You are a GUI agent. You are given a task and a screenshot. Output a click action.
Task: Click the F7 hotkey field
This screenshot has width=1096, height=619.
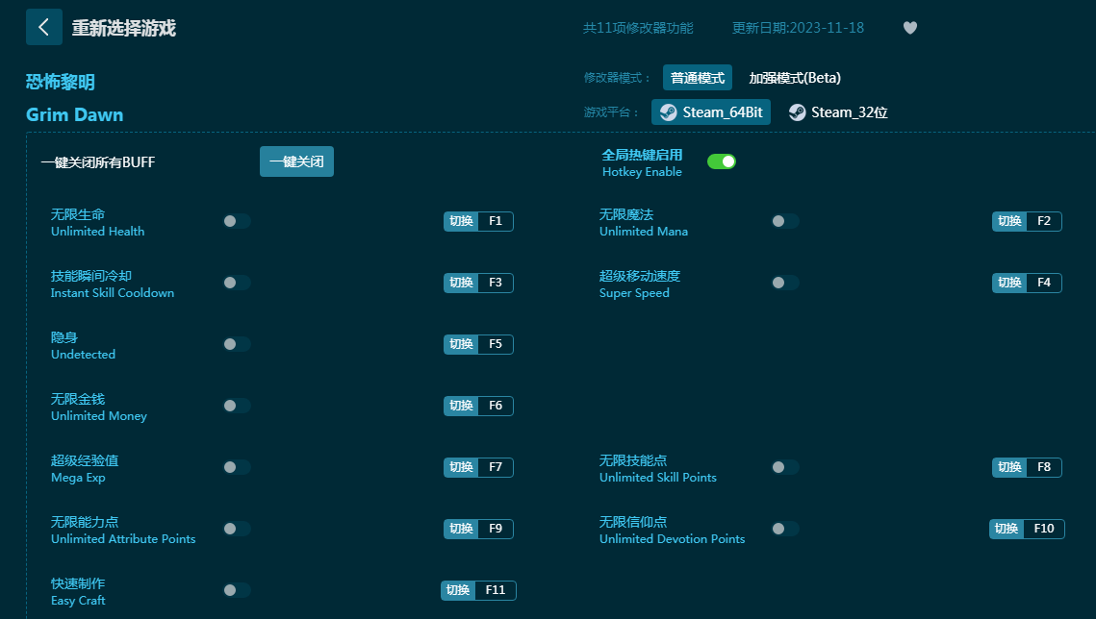pyautogui.click(x=496, y=467)
